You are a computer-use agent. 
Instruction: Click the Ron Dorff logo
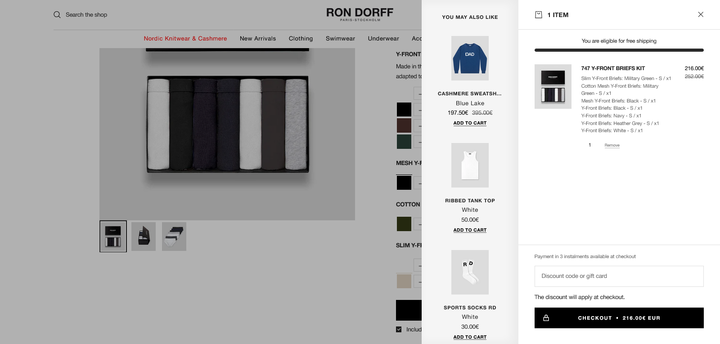[x=360, y=14]
